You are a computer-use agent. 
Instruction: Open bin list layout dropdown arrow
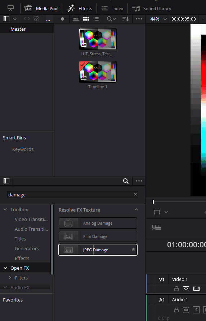tap(15, 19)
